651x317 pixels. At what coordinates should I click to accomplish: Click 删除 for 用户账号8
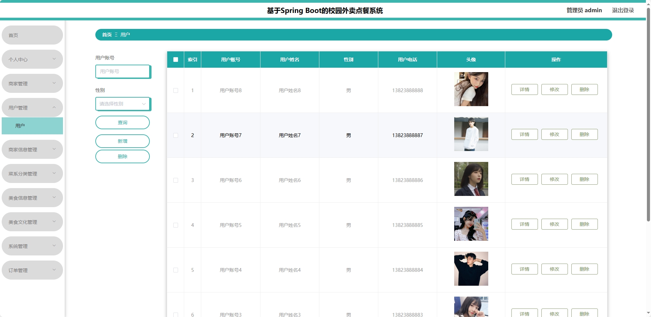(585, 89)
